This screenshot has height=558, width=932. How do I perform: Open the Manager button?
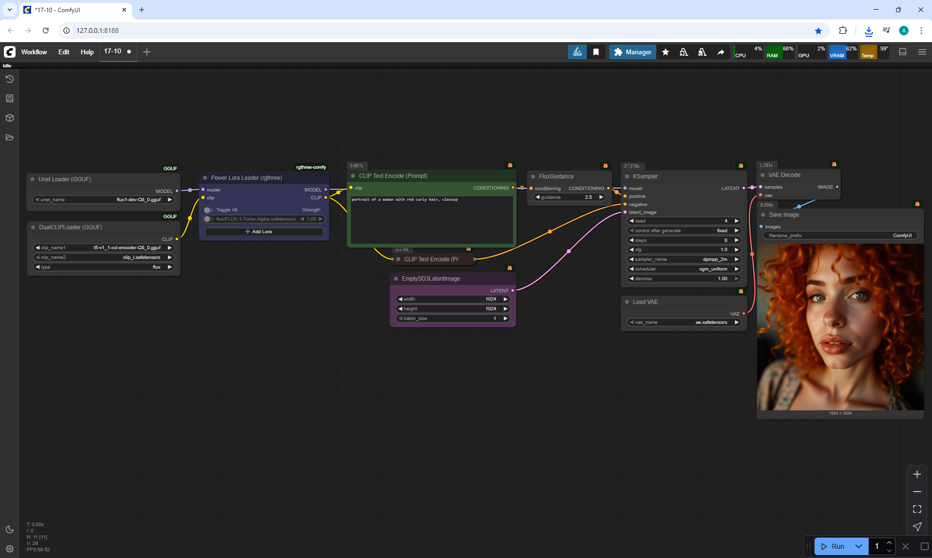pyautogui.click(x=632, y=52)
